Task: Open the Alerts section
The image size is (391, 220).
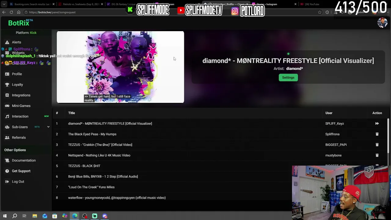Action: click(16, 42)
